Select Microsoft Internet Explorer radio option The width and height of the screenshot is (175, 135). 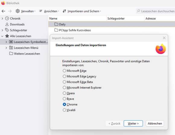[64, 88]
